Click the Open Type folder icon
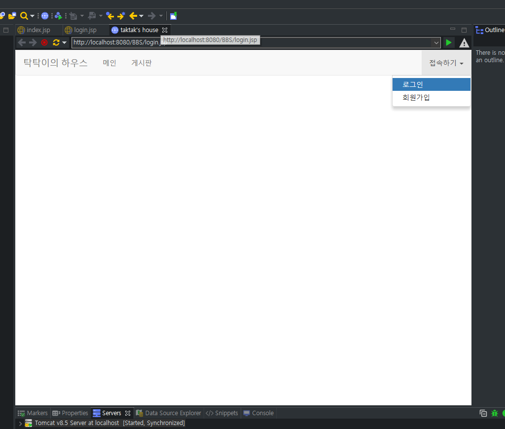Viewport: 505px width, 429px height. coord(12,15)
